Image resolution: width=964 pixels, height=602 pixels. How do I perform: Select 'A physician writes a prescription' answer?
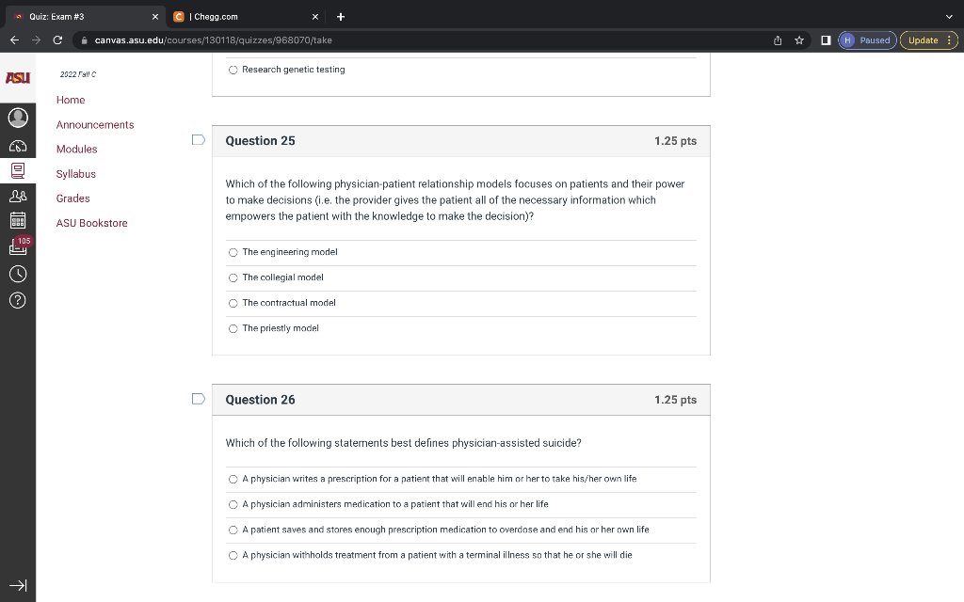click(x=233, y=479)
